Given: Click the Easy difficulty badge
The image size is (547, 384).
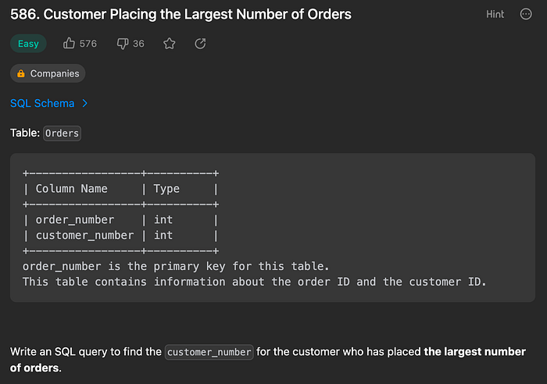Looking at the screenshot, I should tap(28, 44).
